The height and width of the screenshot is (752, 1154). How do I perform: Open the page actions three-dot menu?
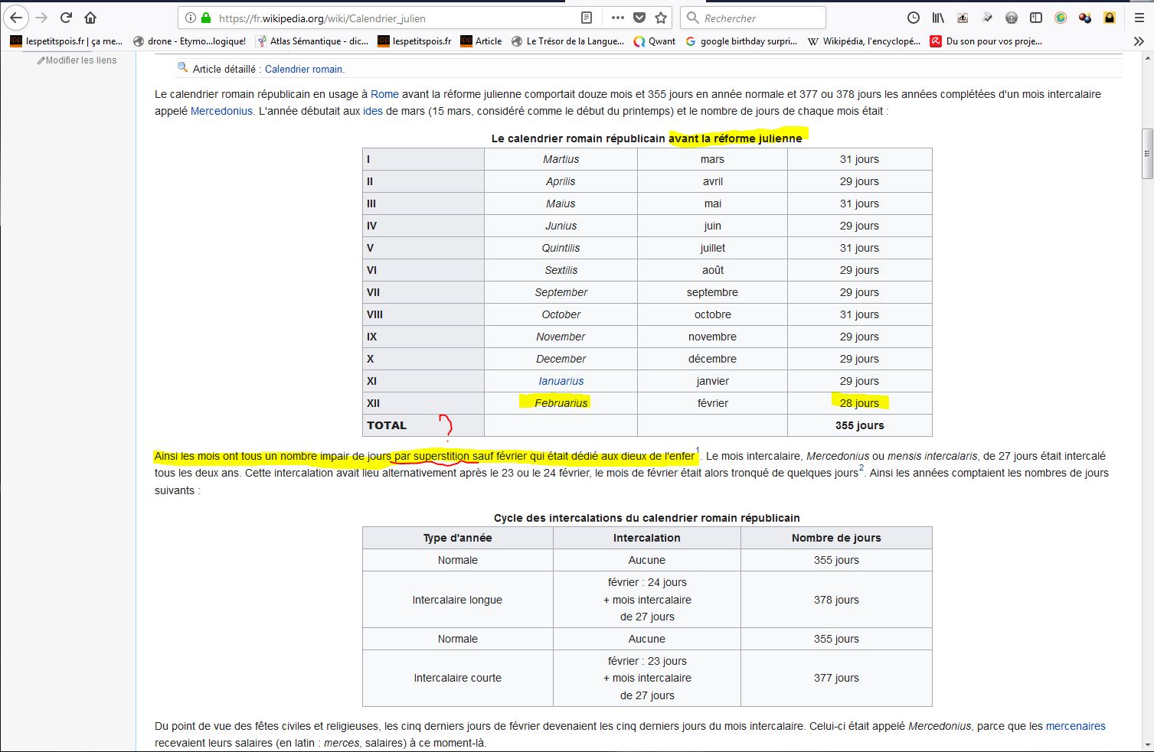pos(617,18)
